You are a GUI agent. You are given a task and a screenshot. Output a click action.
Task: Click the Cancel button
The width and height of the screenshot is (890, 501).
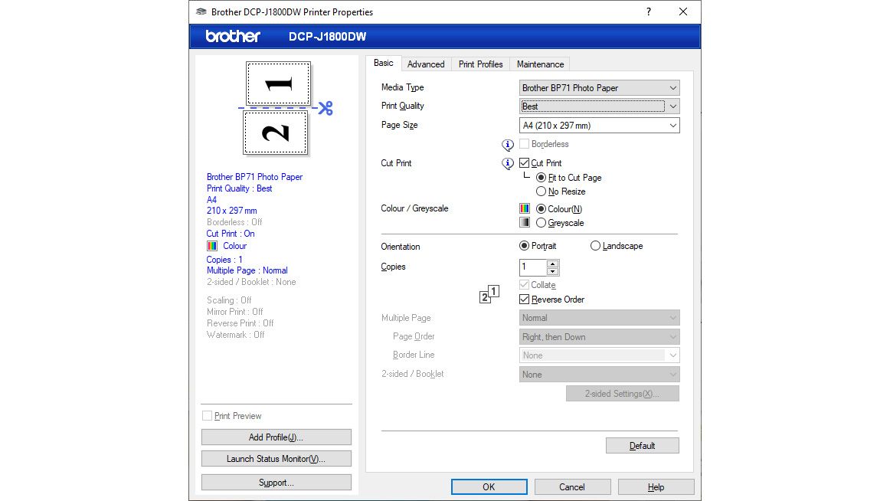(572, 486)
